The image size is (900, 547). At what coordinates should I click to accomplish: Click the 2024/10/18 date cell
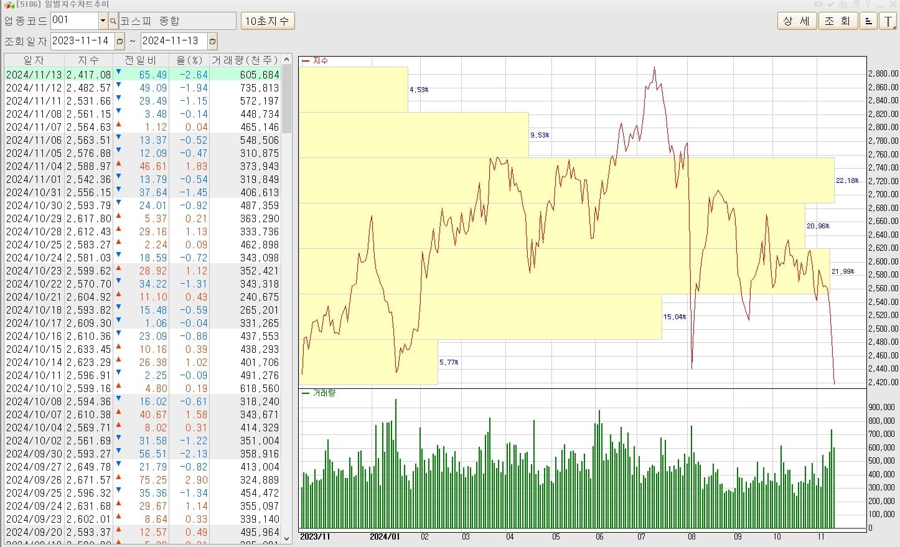[x=34, y=310]
